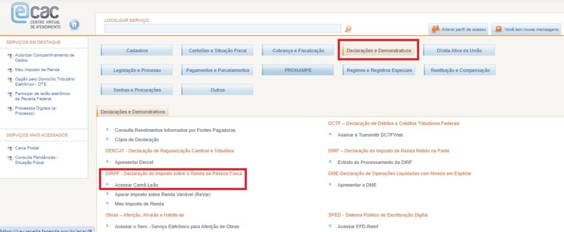Click icon beside Consulta Pendências
The image size is (564, 232).
(10, 158)
